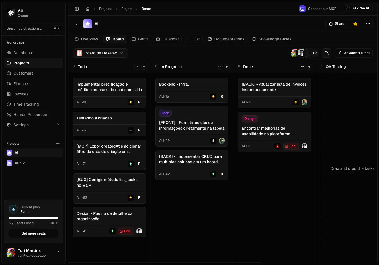Toggle the sidebar panel icon

[x=77, y=9]
